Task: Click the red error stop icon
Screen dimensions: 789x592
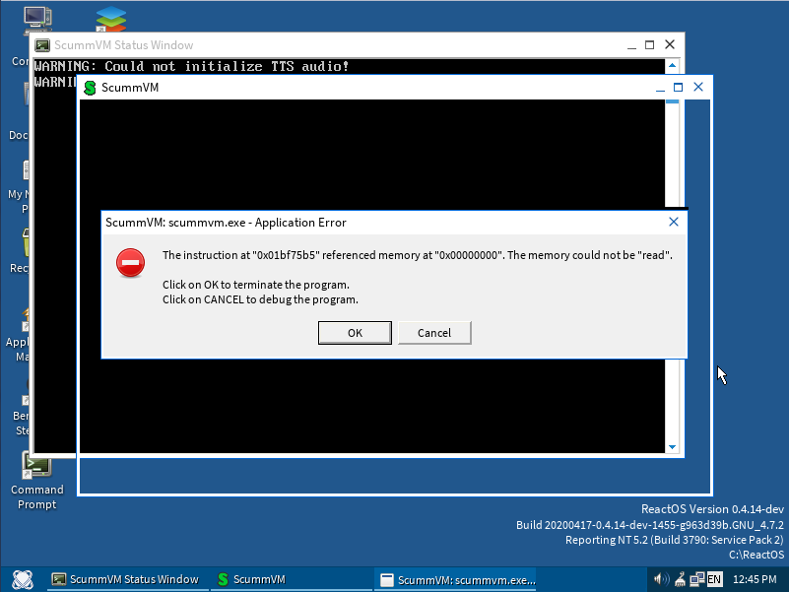Action: point(130,262)
